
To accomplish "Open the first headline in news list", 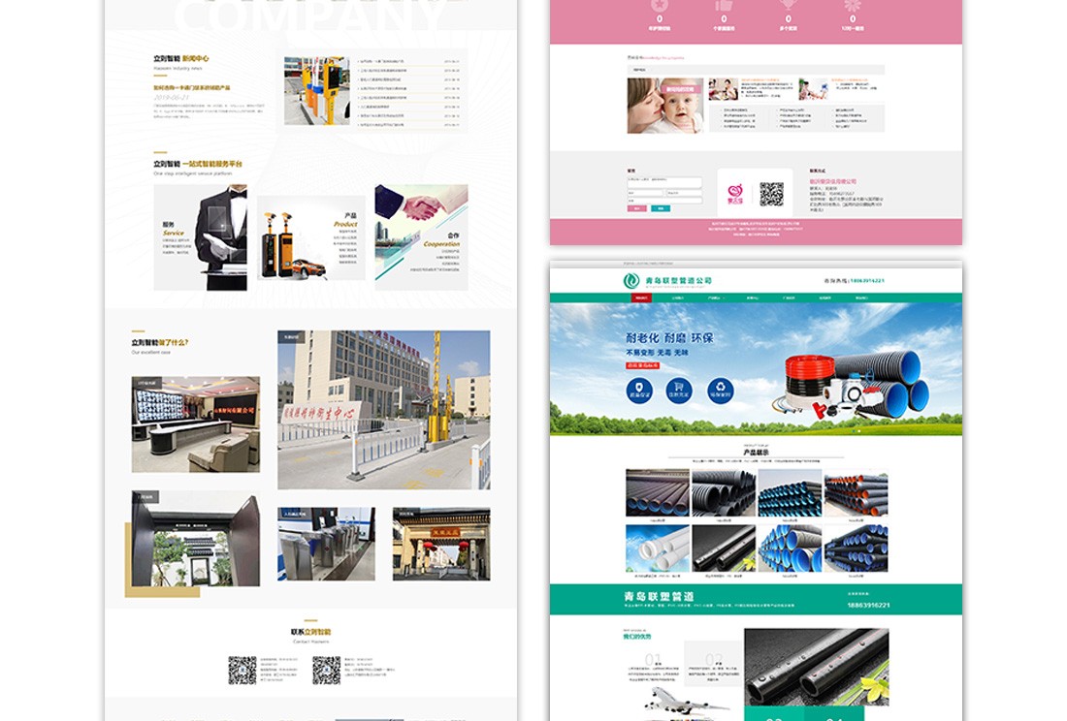I will pyautogui.click(x=398, y=61).
